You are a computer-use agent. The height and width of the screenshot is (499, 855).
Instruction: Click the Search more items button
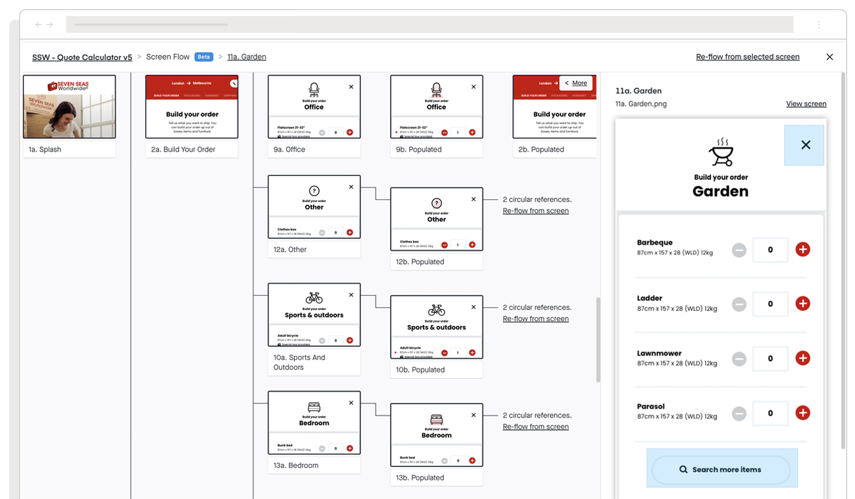721,469
